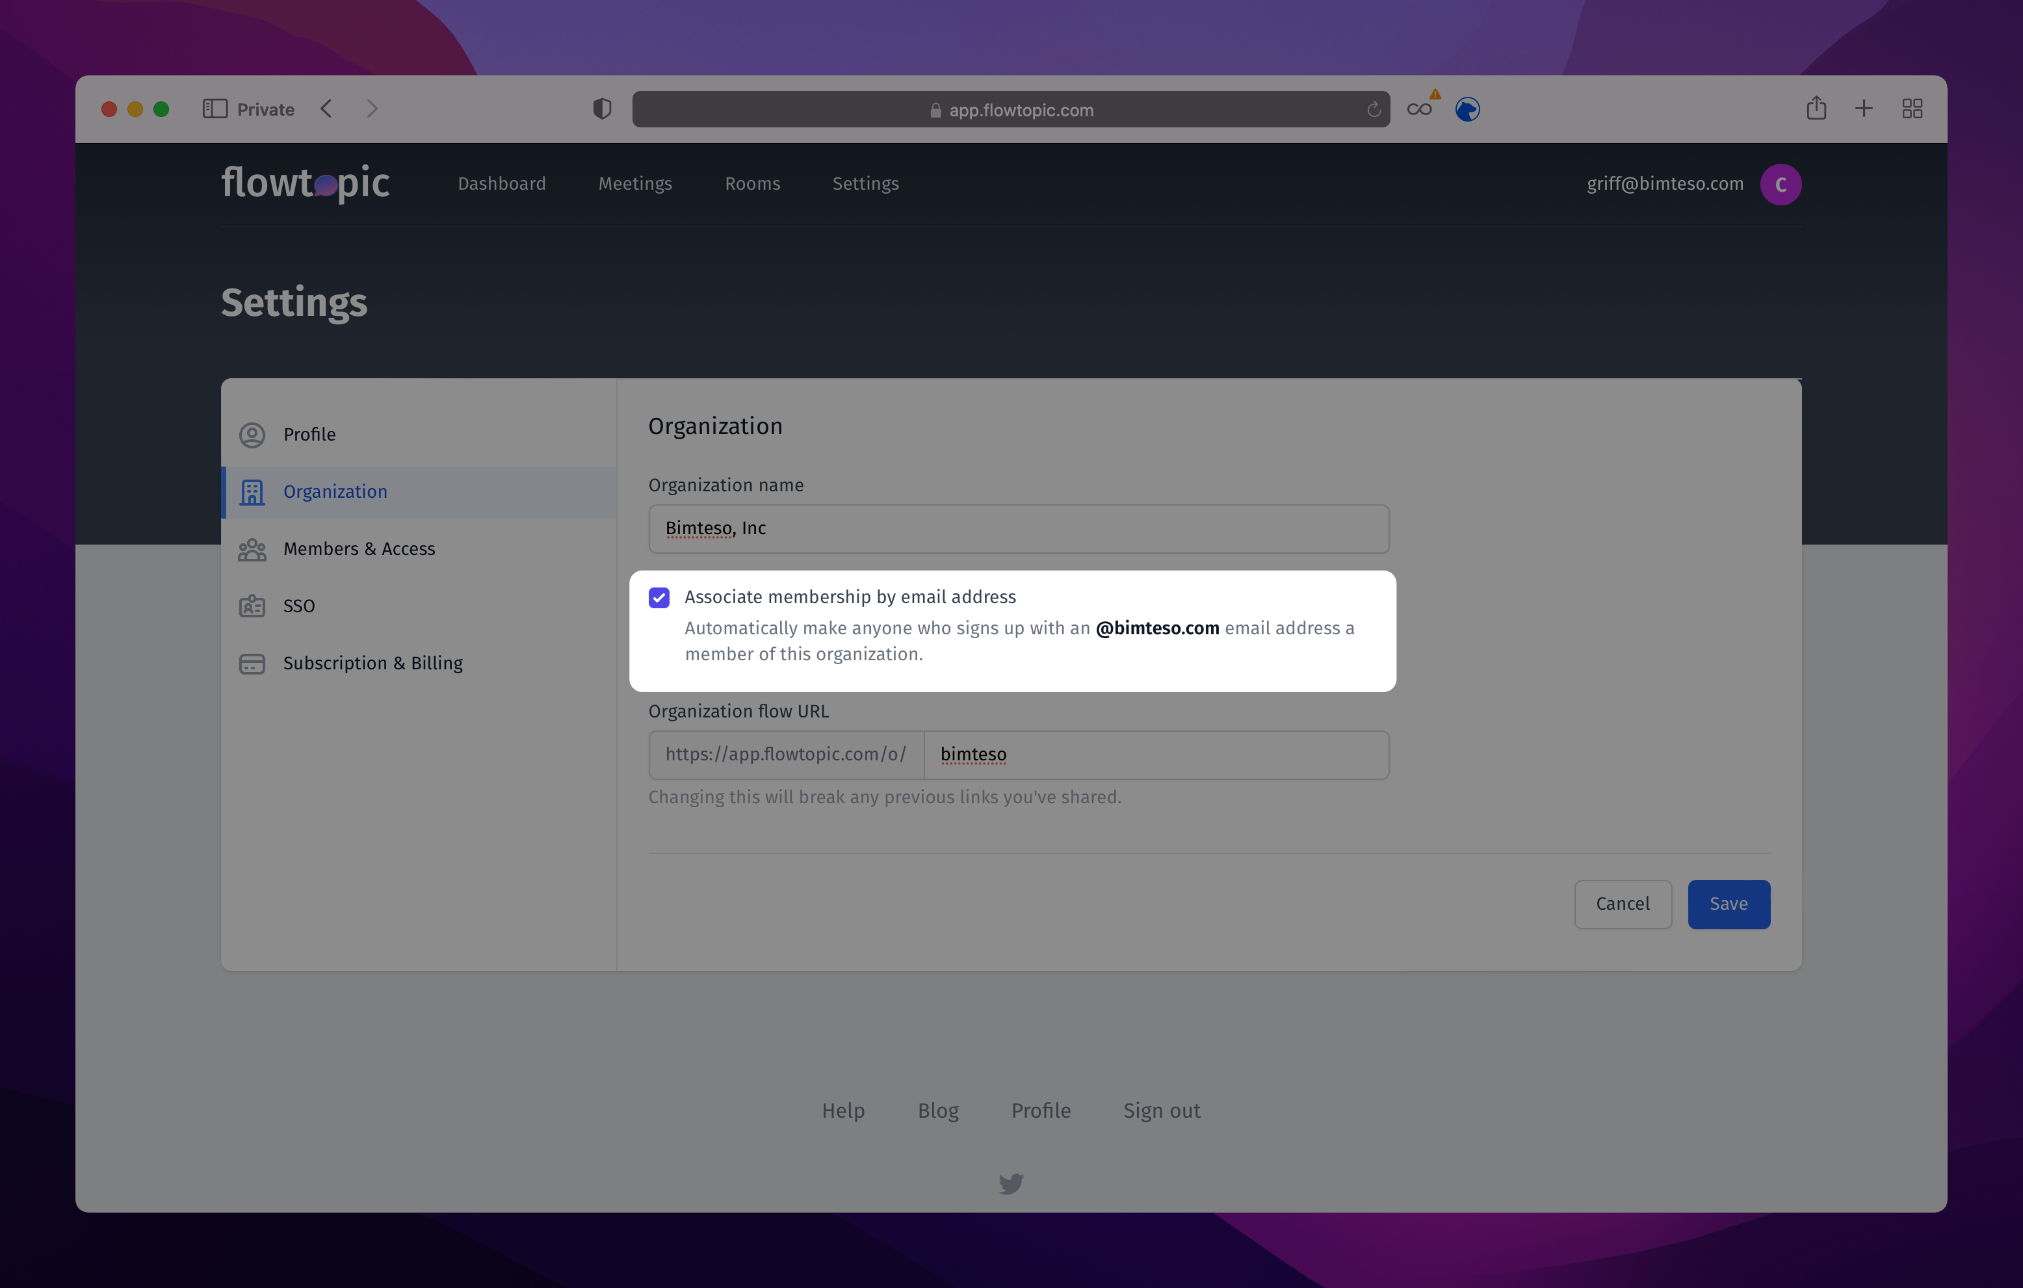This screenshot has height=1288, width=2023.
Task: Select Profile in settings sidebar
Action: (419, 435)
